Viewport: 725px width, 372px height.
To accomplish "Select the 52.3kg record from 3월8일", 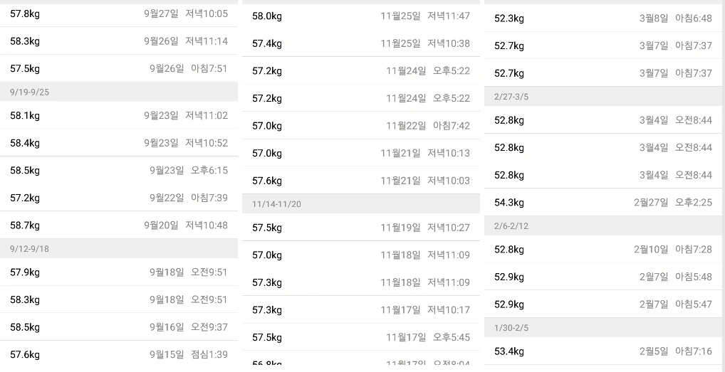I will [x=603, y=18].
